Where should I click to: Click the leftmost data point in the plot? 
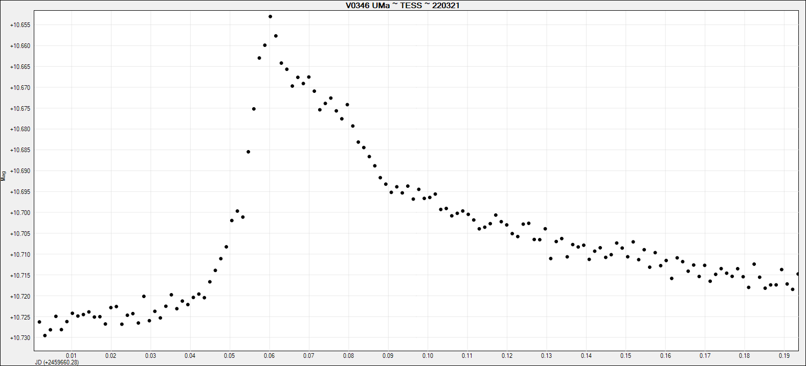click(39, 322)
